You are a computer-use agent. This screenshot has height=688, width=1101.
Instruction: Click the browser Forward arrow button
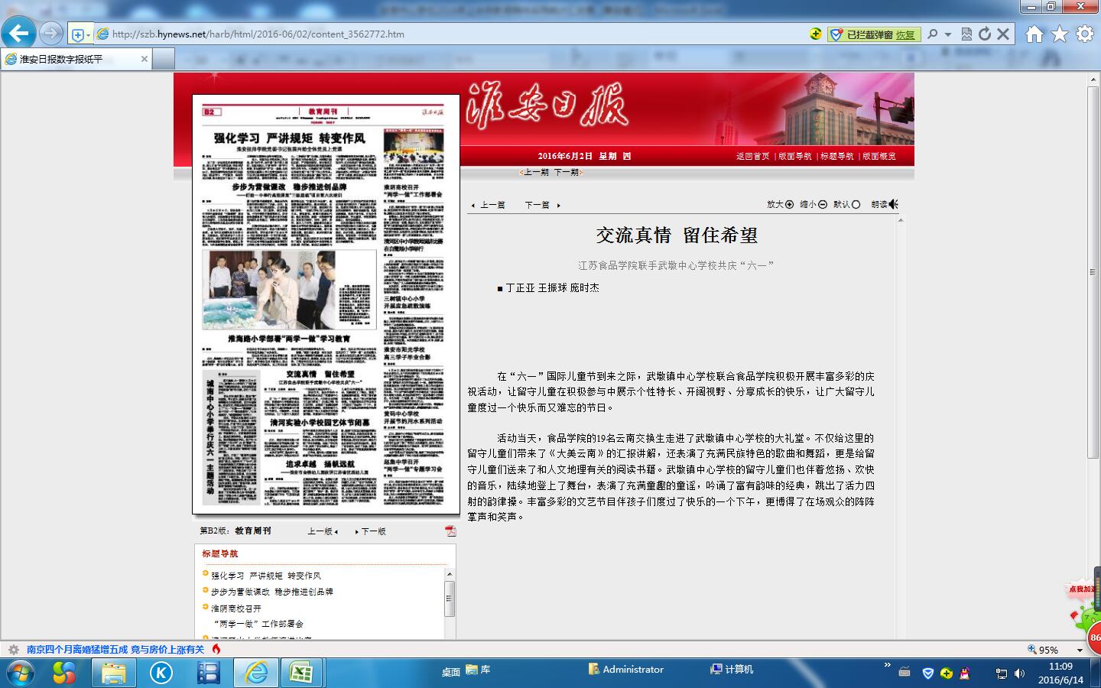50,33
